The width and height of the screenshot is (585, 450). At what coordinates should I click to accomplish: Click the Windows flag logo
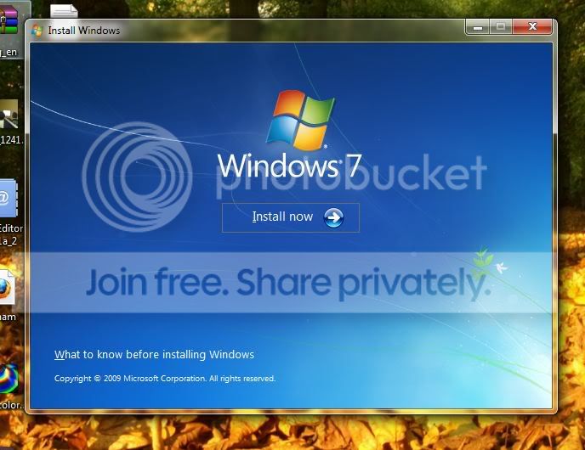click(300, 120)
